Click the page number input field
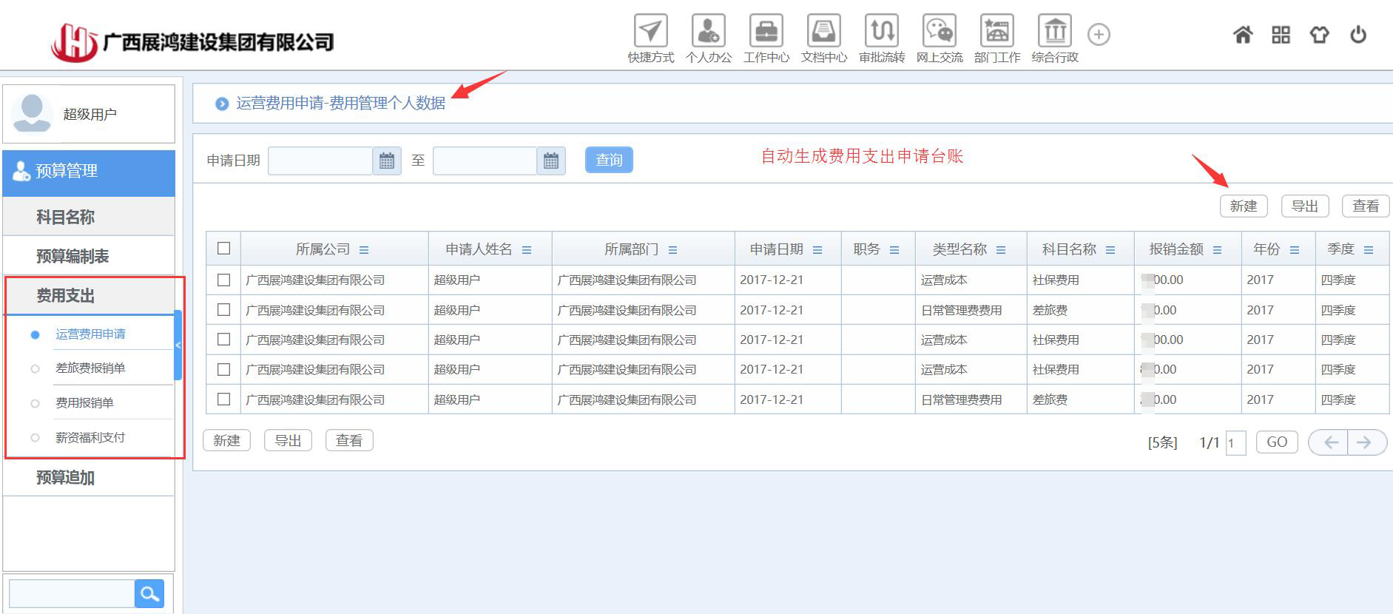 (1235, 443)
